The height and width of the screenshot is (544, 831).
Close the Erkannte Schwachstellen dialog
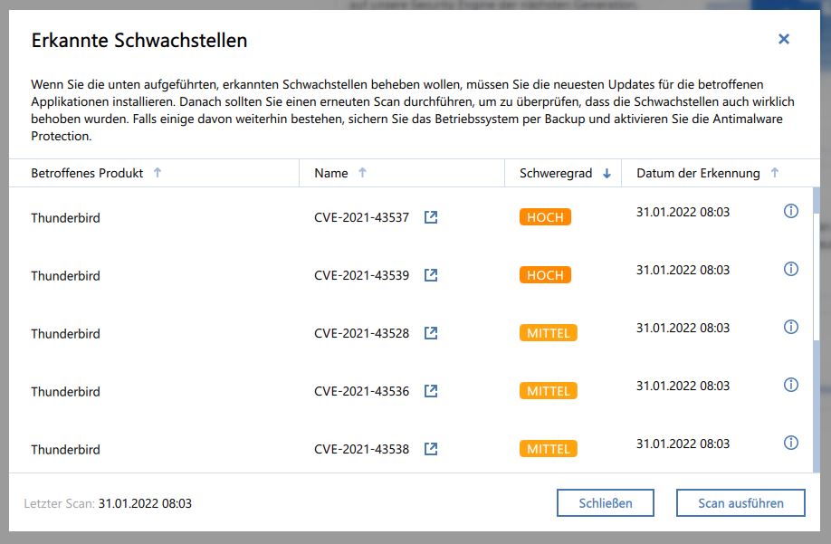[784, 39]
